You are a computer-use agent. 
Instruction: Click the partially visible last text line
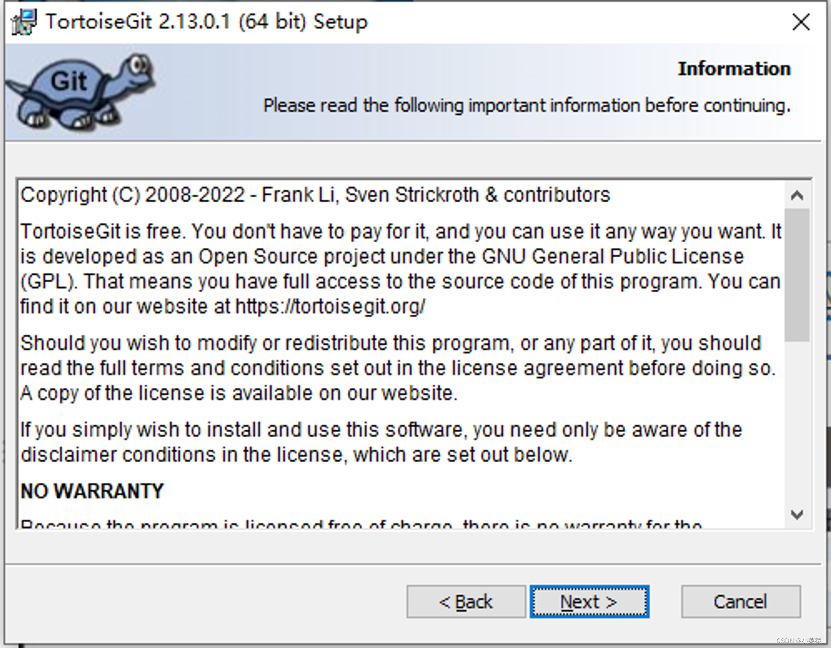[x=361, y=524]
